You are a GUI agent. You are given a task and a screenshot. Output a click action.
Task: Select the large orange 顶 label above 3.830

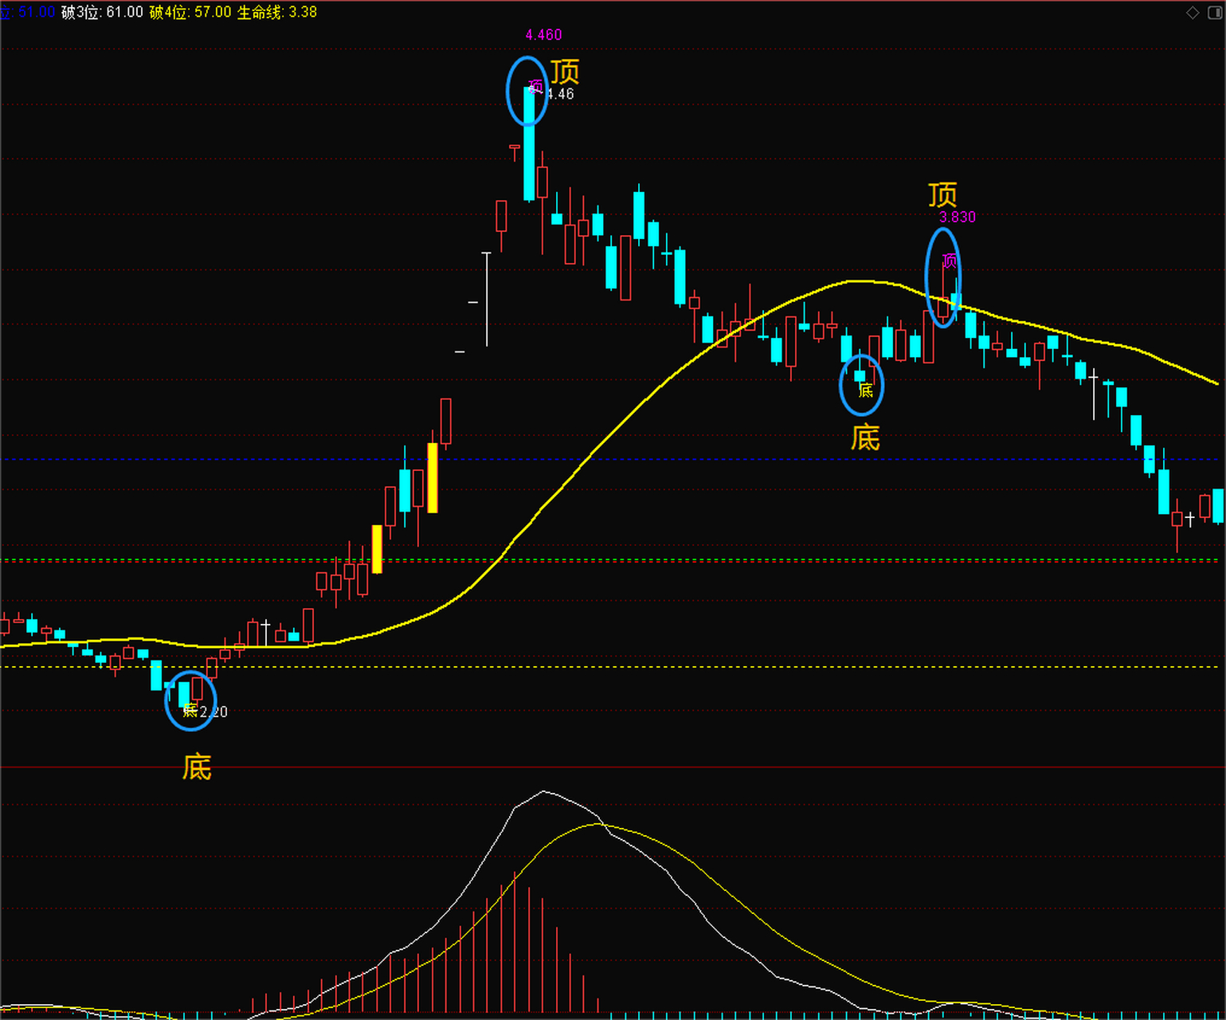point(942,194)
